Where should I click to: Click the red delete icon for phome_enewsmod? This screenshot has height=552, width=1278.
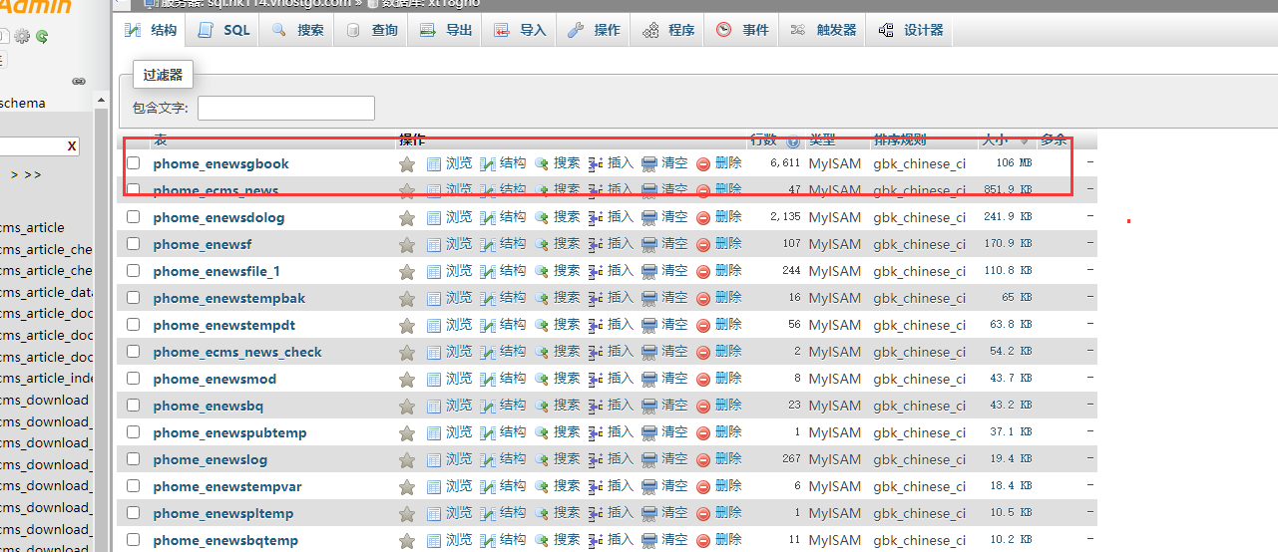tap(703, 379)
